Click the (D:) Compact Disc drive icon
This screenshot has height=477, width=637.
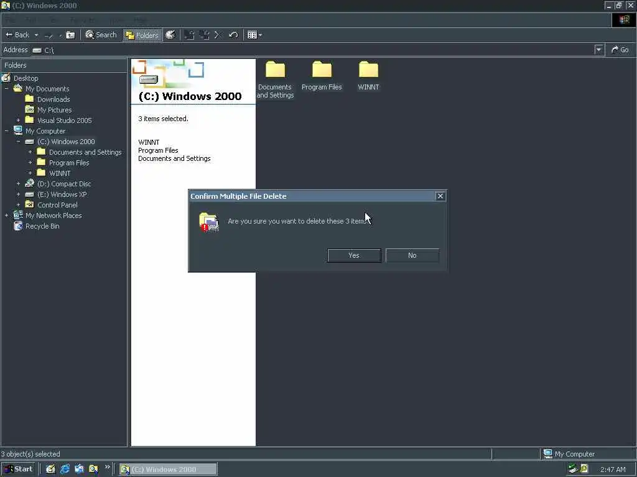tap(29, 183)
